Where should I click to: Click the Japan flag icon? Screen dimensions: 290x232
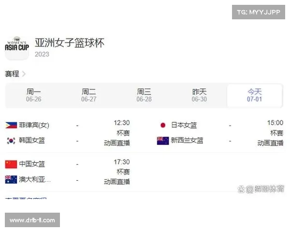click(163, 125)
